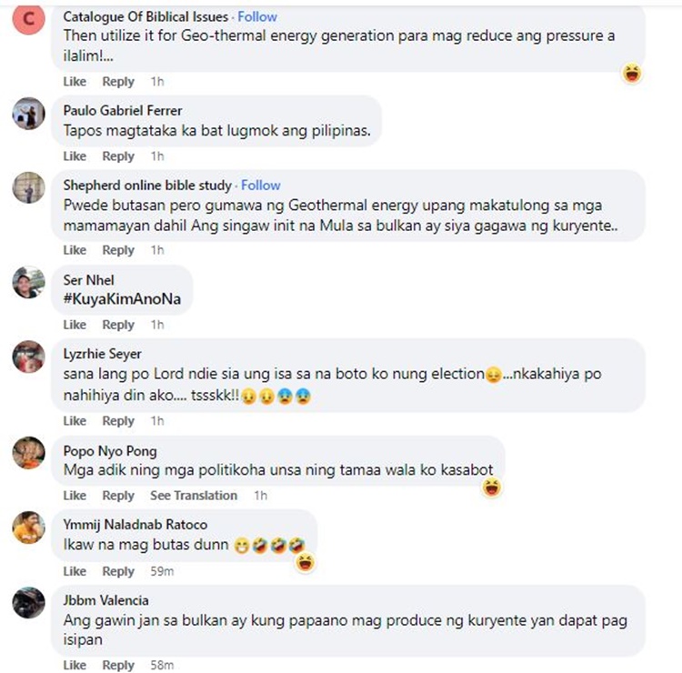Open Lyzrhie Seyer's profile avatar

pyautogui.click(x=29, y=357)
